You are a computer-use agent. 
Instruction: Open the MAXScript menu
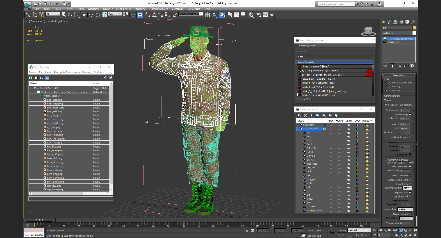(x=194, y=9)
